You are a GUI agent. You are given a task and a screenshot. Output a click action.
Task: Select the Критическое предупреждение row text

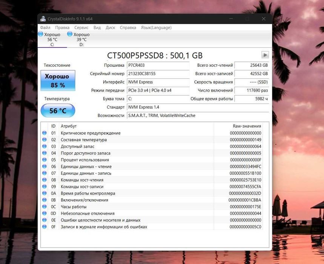click(x=91, y=133)
